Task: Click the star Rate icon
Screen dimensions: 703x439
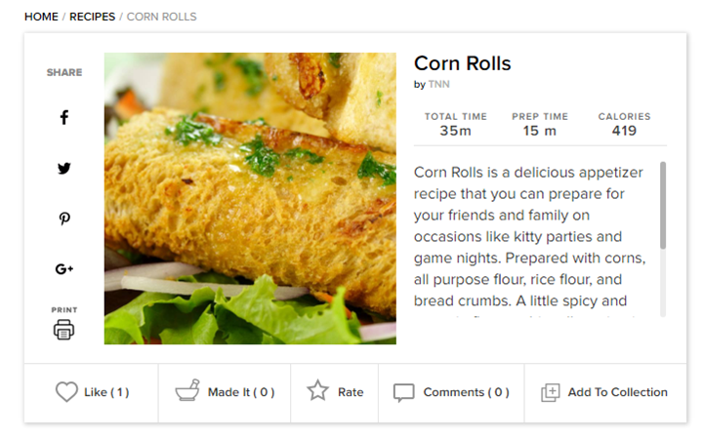Action: click(x=318, y=390)
